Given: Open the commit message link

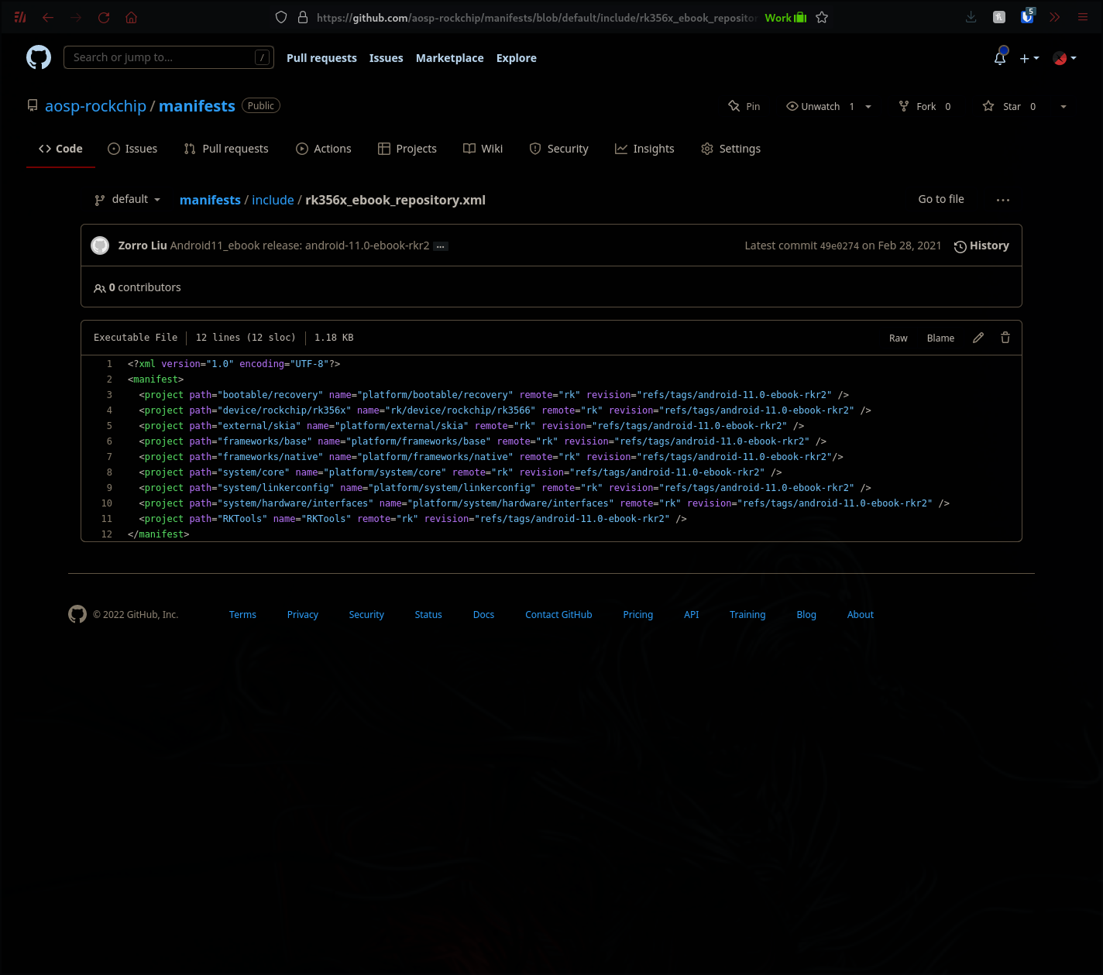Looking at the screenshot, I should click(x=300, y=245).
